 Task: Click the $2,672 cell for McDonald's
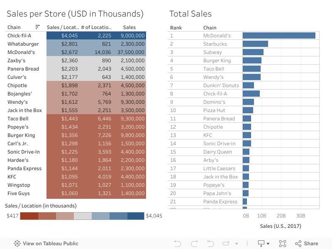pyautogui.click(x=69, y=52)
